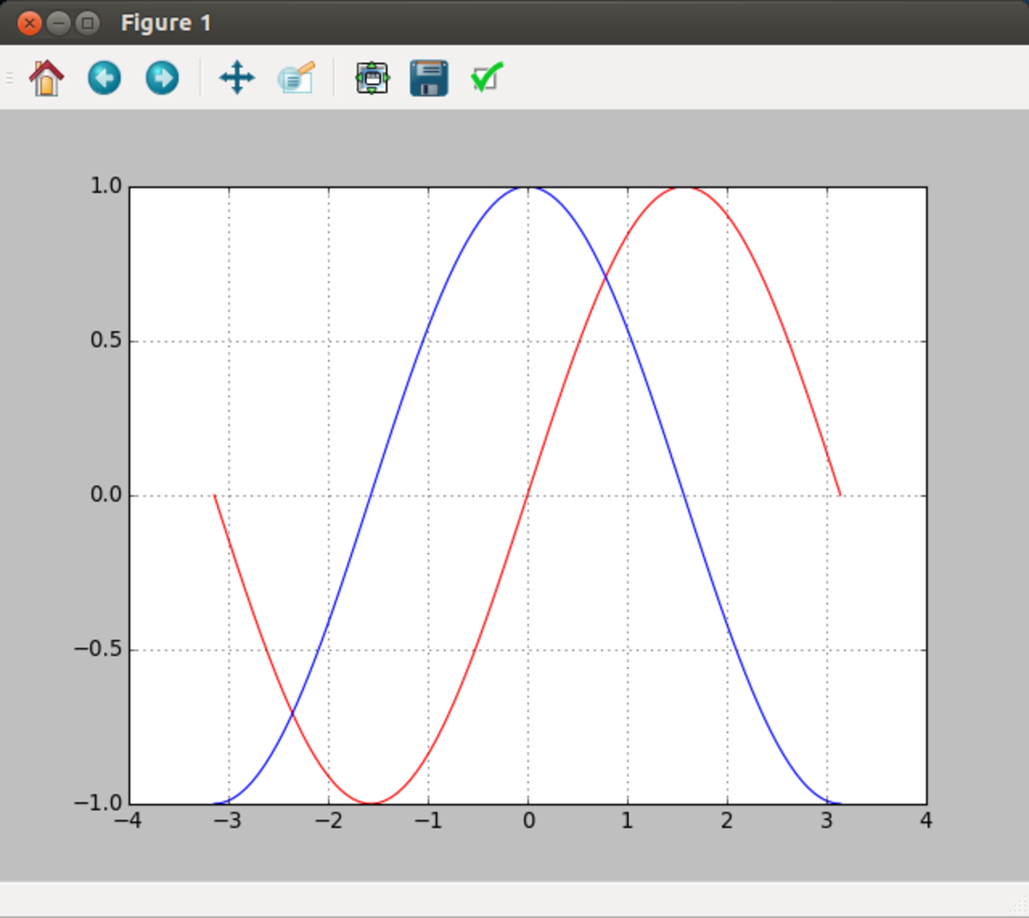Image resolution: width=1029 pixels, height=918 pixels.
Task: Click the window resize grip in bottom corner
Action: [x=1020, y=909]
